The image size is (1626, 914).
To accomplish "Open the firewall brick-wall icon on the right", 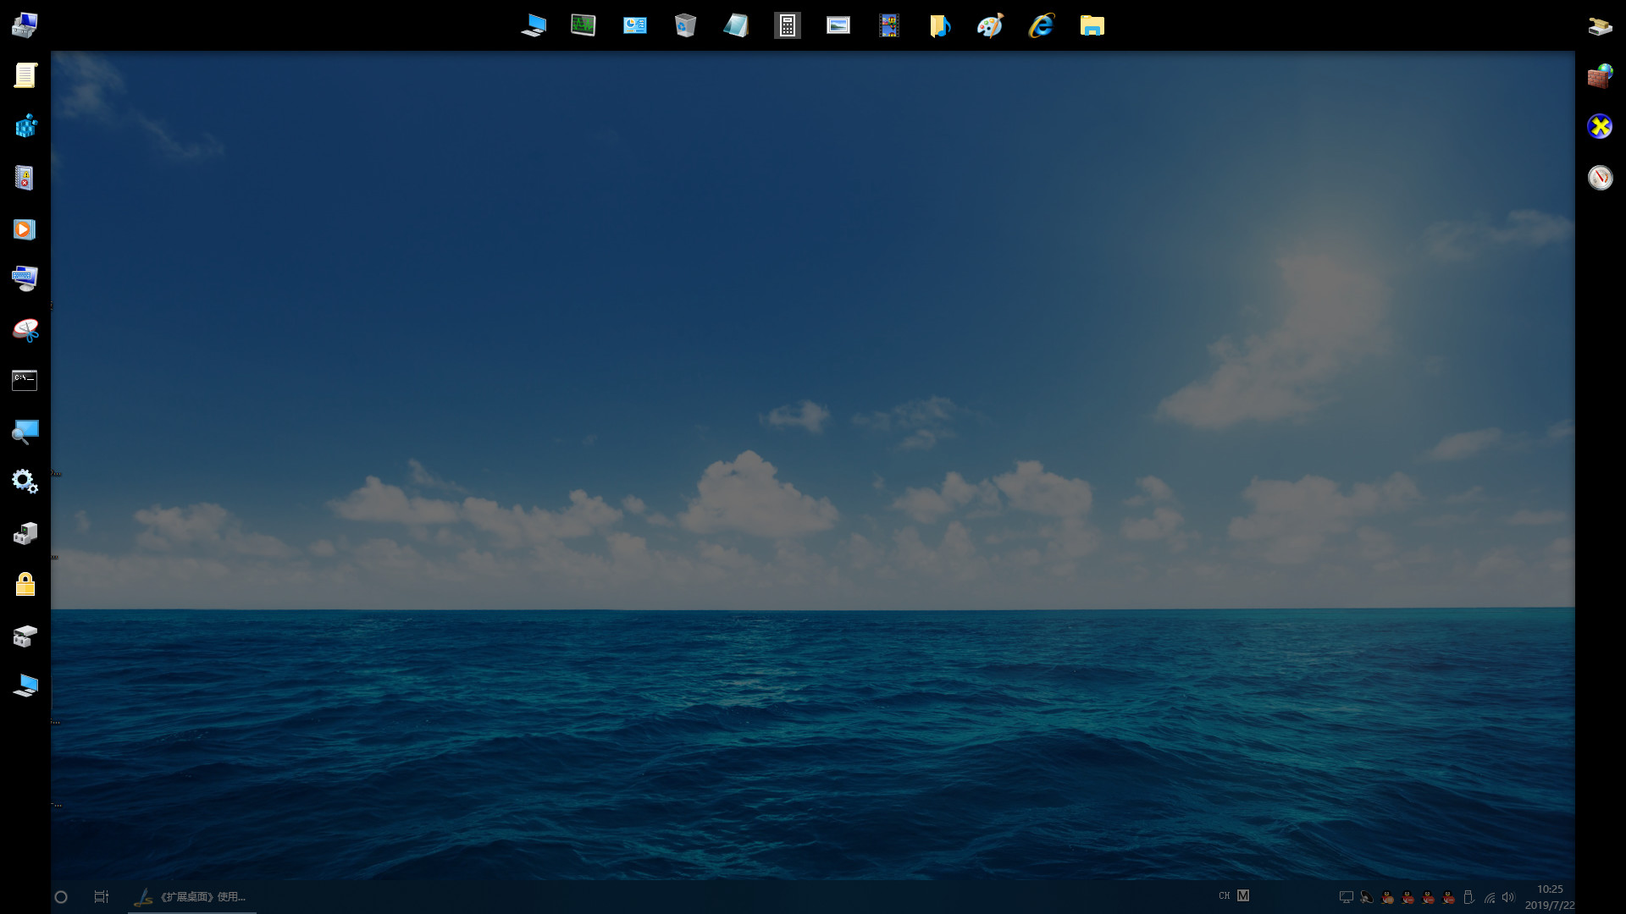I will [x=1600, y=76].
